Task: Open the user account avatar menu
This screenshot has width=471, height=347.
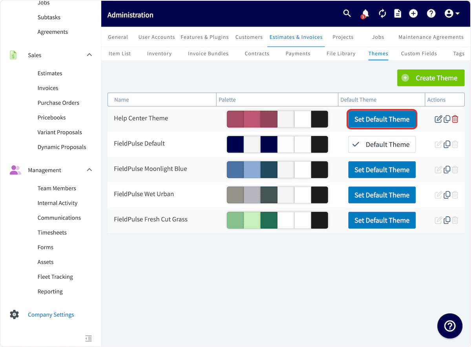Action: (x=452, y=14)
